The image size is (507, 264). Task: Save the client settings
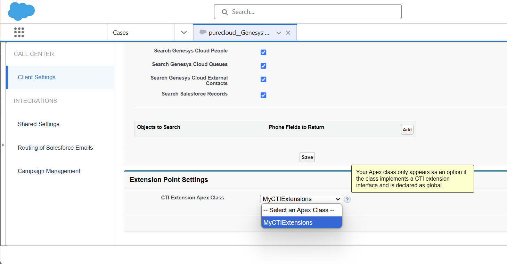tap(307, 157)
